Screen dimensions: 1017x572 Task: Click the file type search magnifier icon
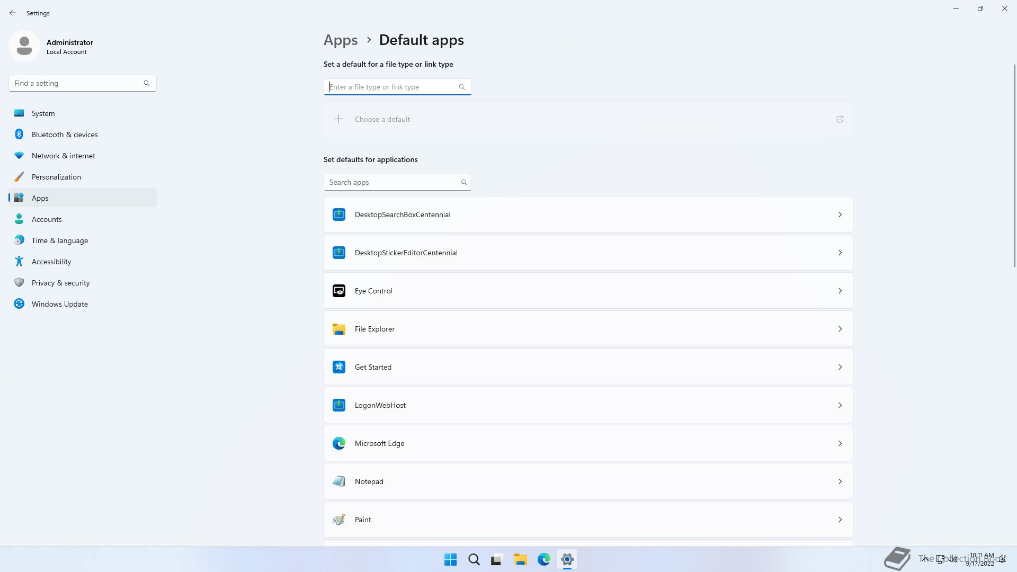click(462, 87)
